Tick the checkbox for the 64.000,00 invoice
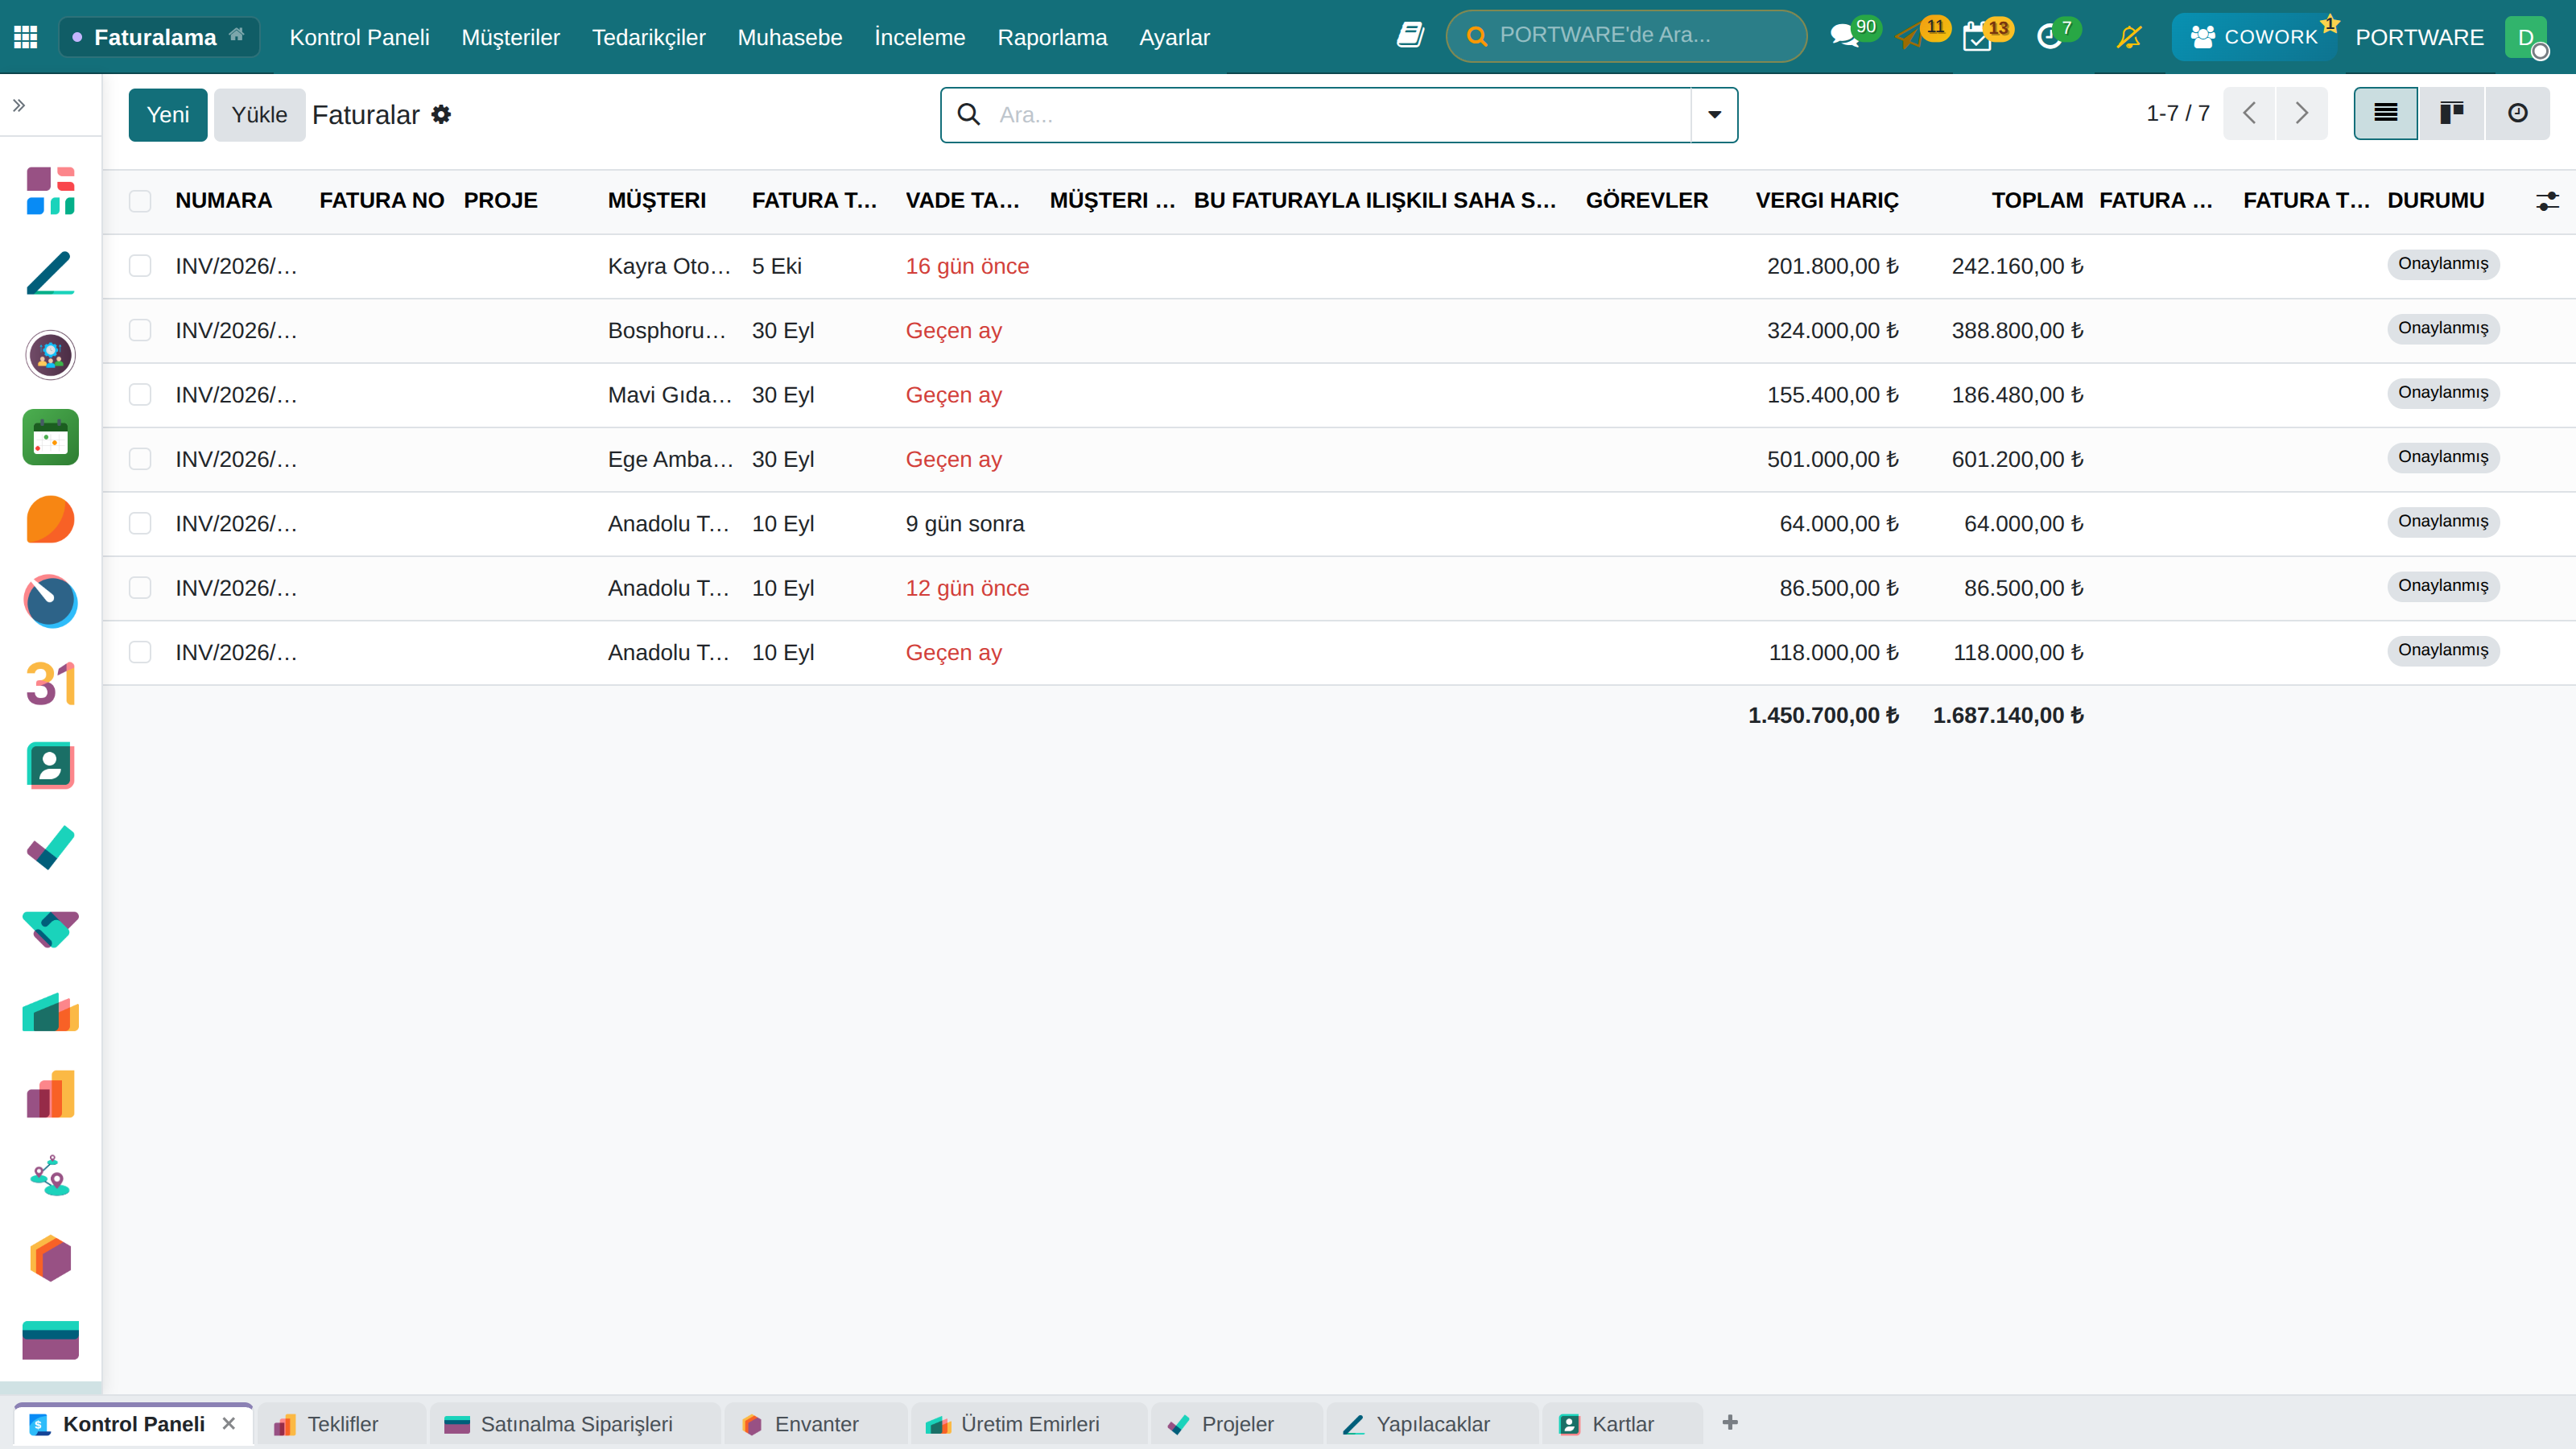The height and width of the screenshot is (1449, 2576). pos(140,523)
